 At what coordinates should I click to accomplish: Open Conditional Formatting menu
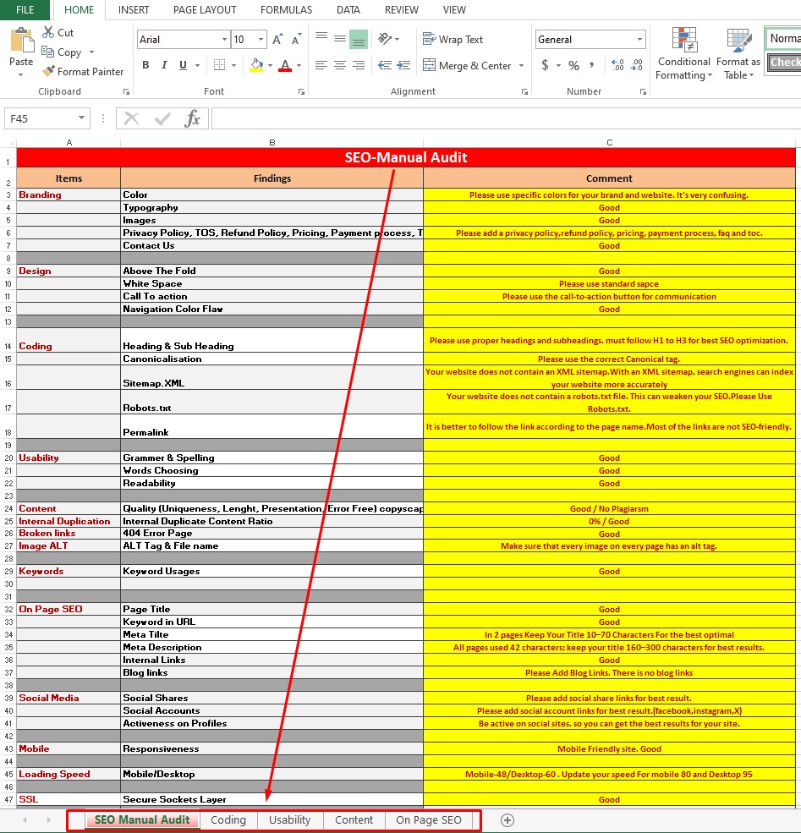683,53
